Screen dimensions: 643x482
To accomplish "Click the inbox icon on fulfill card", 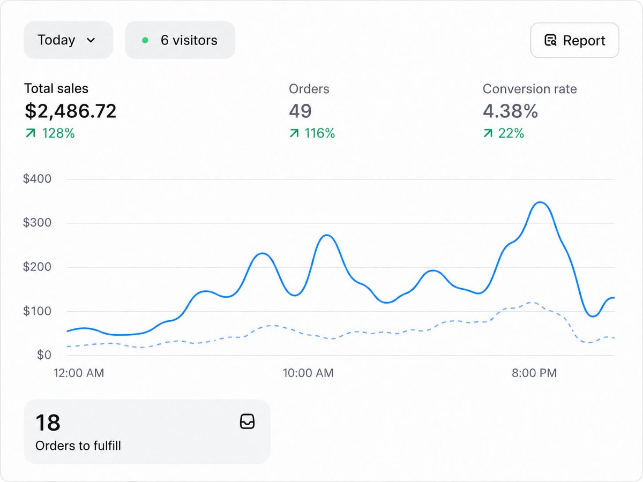I will click(x=247, y=421).
